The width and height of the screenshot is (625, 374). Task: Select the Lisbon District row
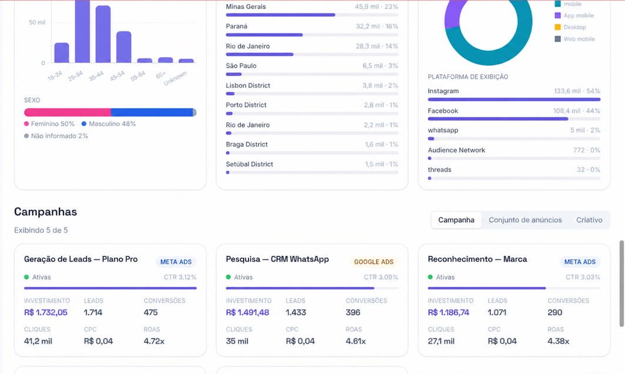tap(312, 89)
